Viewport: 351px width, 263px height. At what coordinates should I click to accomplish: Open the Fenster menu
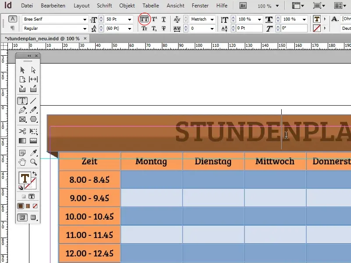pos(200,6)
